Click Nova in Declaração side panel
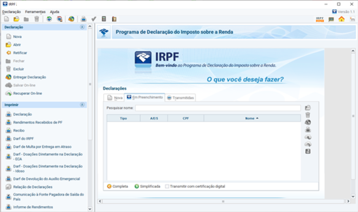 click(17, 37)
